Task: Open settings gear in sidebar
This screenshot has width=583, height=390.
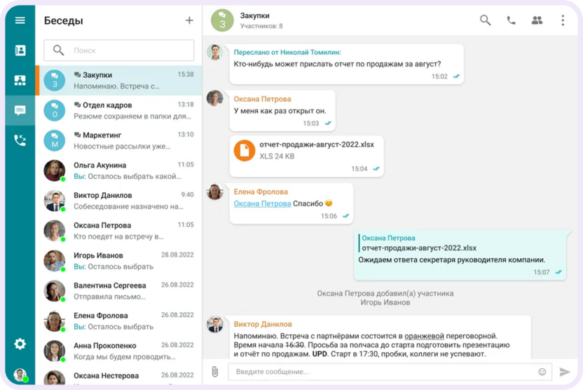Action: pos(20,344)
